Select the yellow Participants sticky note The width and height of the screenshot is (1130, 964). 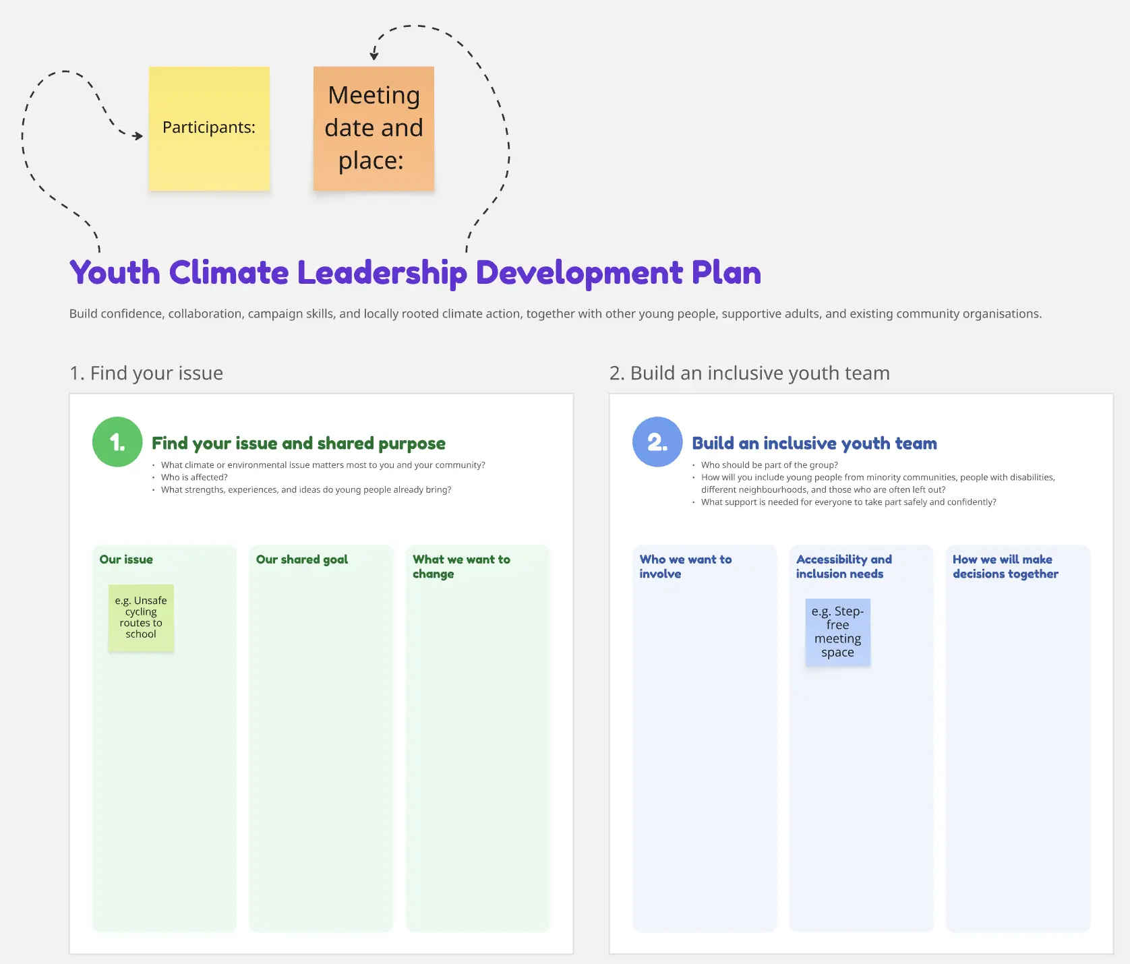pos(209,128)
